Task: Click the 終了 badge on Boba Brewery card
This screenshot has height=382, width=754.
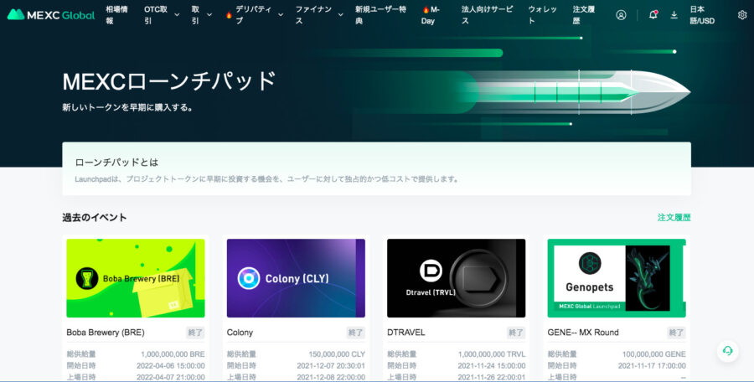Action: point(195,333)
